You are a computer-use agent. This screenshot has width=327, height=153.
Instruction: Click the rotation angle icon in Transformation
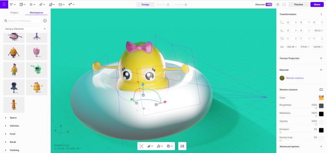tap(282, 31)
